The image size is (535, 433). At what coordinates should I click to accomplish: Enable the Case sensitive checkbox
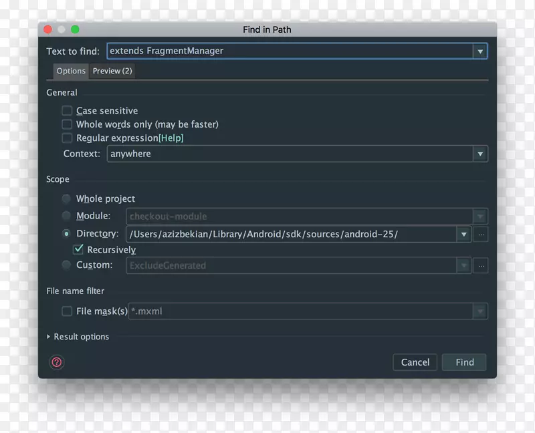click(x=67, y=110)
